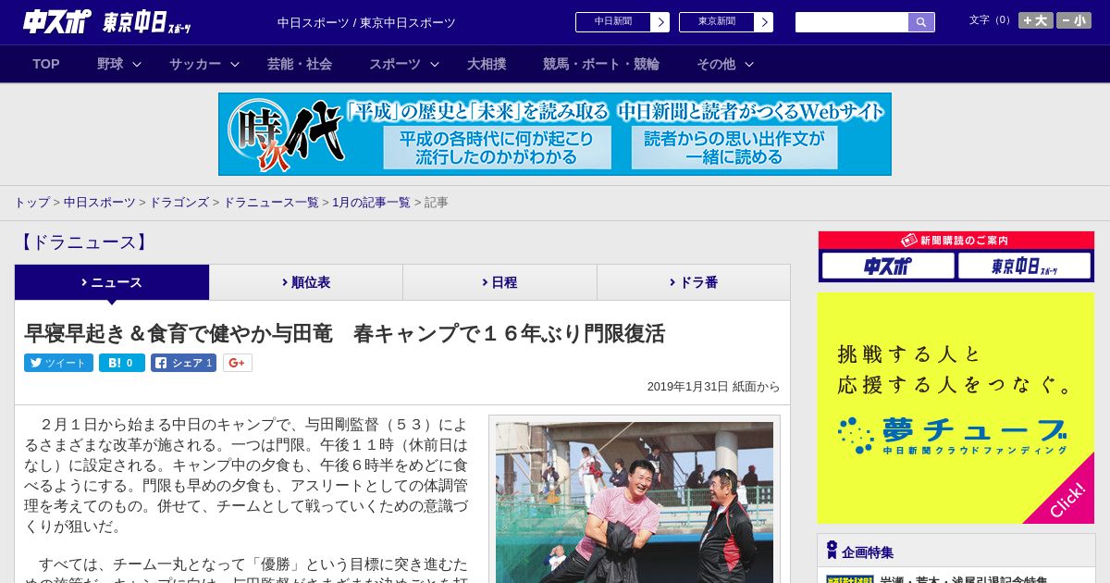Open 大相撲 navigation item
The height and width of the screenshot is (583, 1110).
click(487, 64)
